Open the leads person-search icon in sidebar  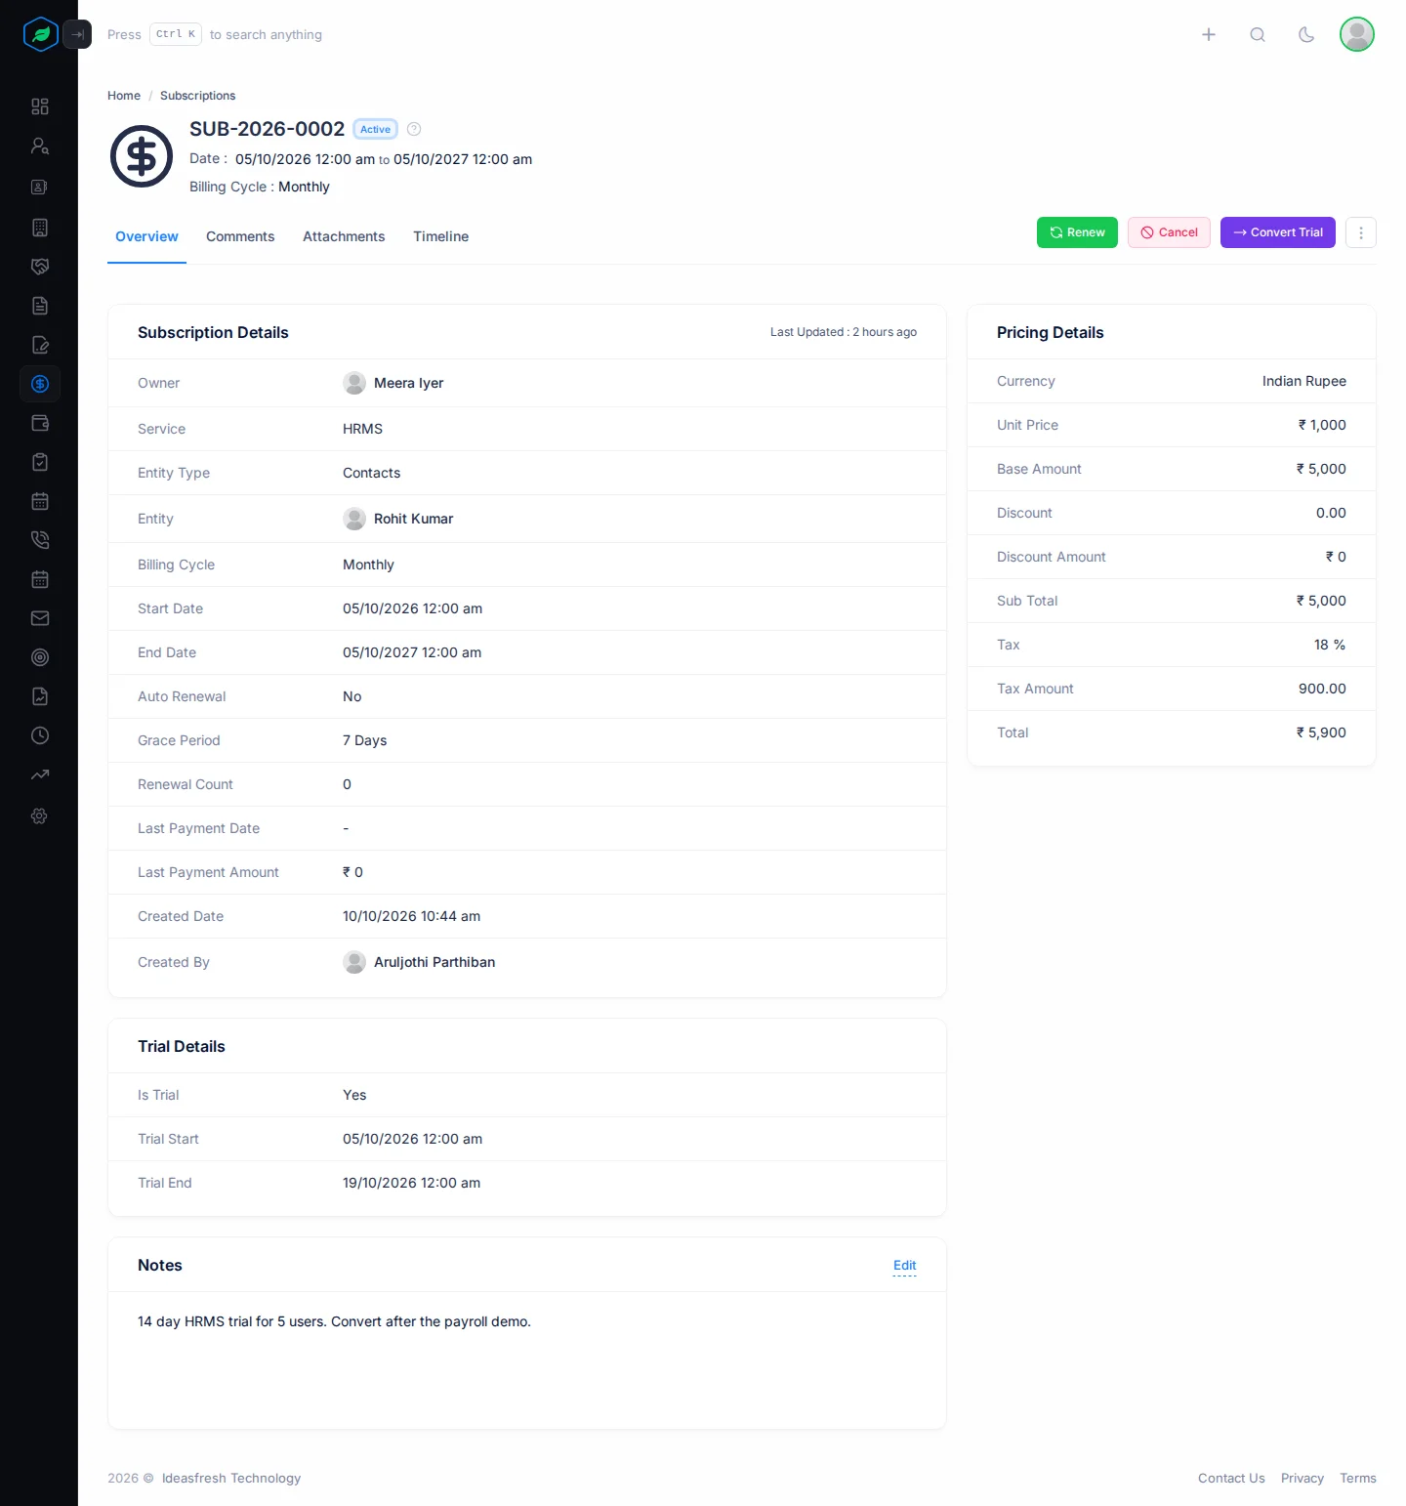point(40,146)
